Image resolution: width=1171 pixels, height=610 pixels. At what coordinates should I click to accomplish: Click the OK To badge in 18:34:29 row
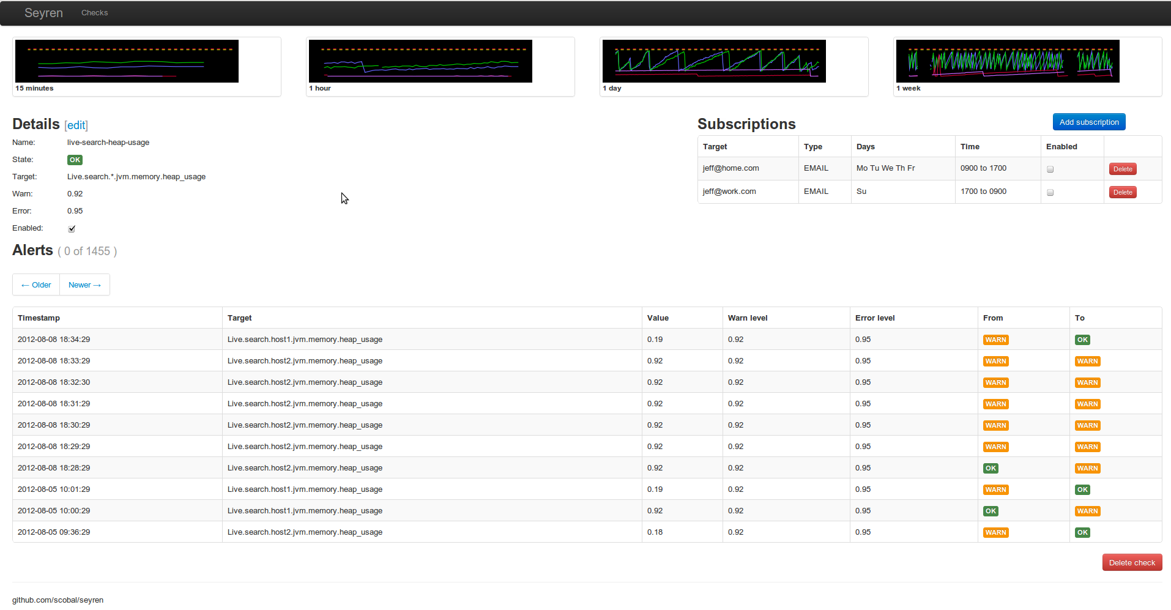1082,340
